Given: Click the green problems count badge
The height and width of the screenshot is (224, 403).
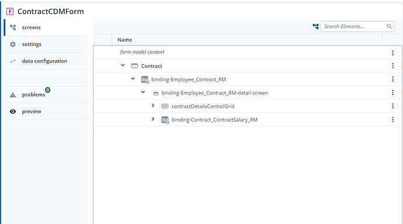Looking at the screenshot, I should pos(47,90).
